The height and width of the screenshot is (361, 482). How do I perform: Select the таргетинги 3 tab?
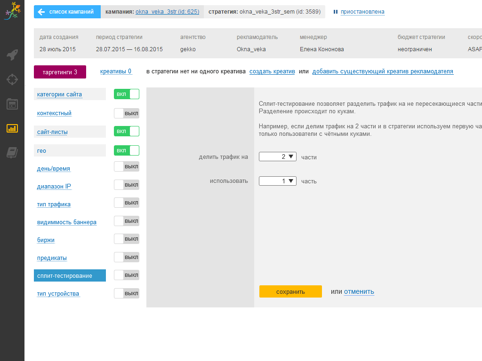click(60, 72)
